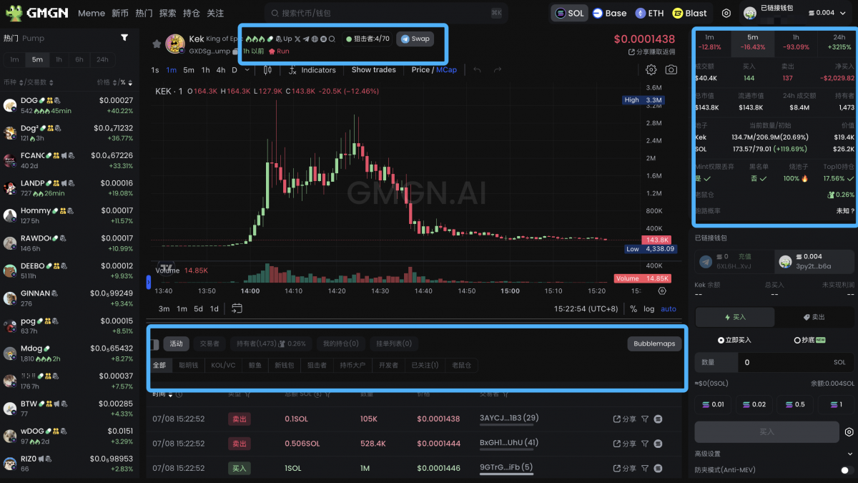Favorite Kek with the star icon

click(157, 44)
